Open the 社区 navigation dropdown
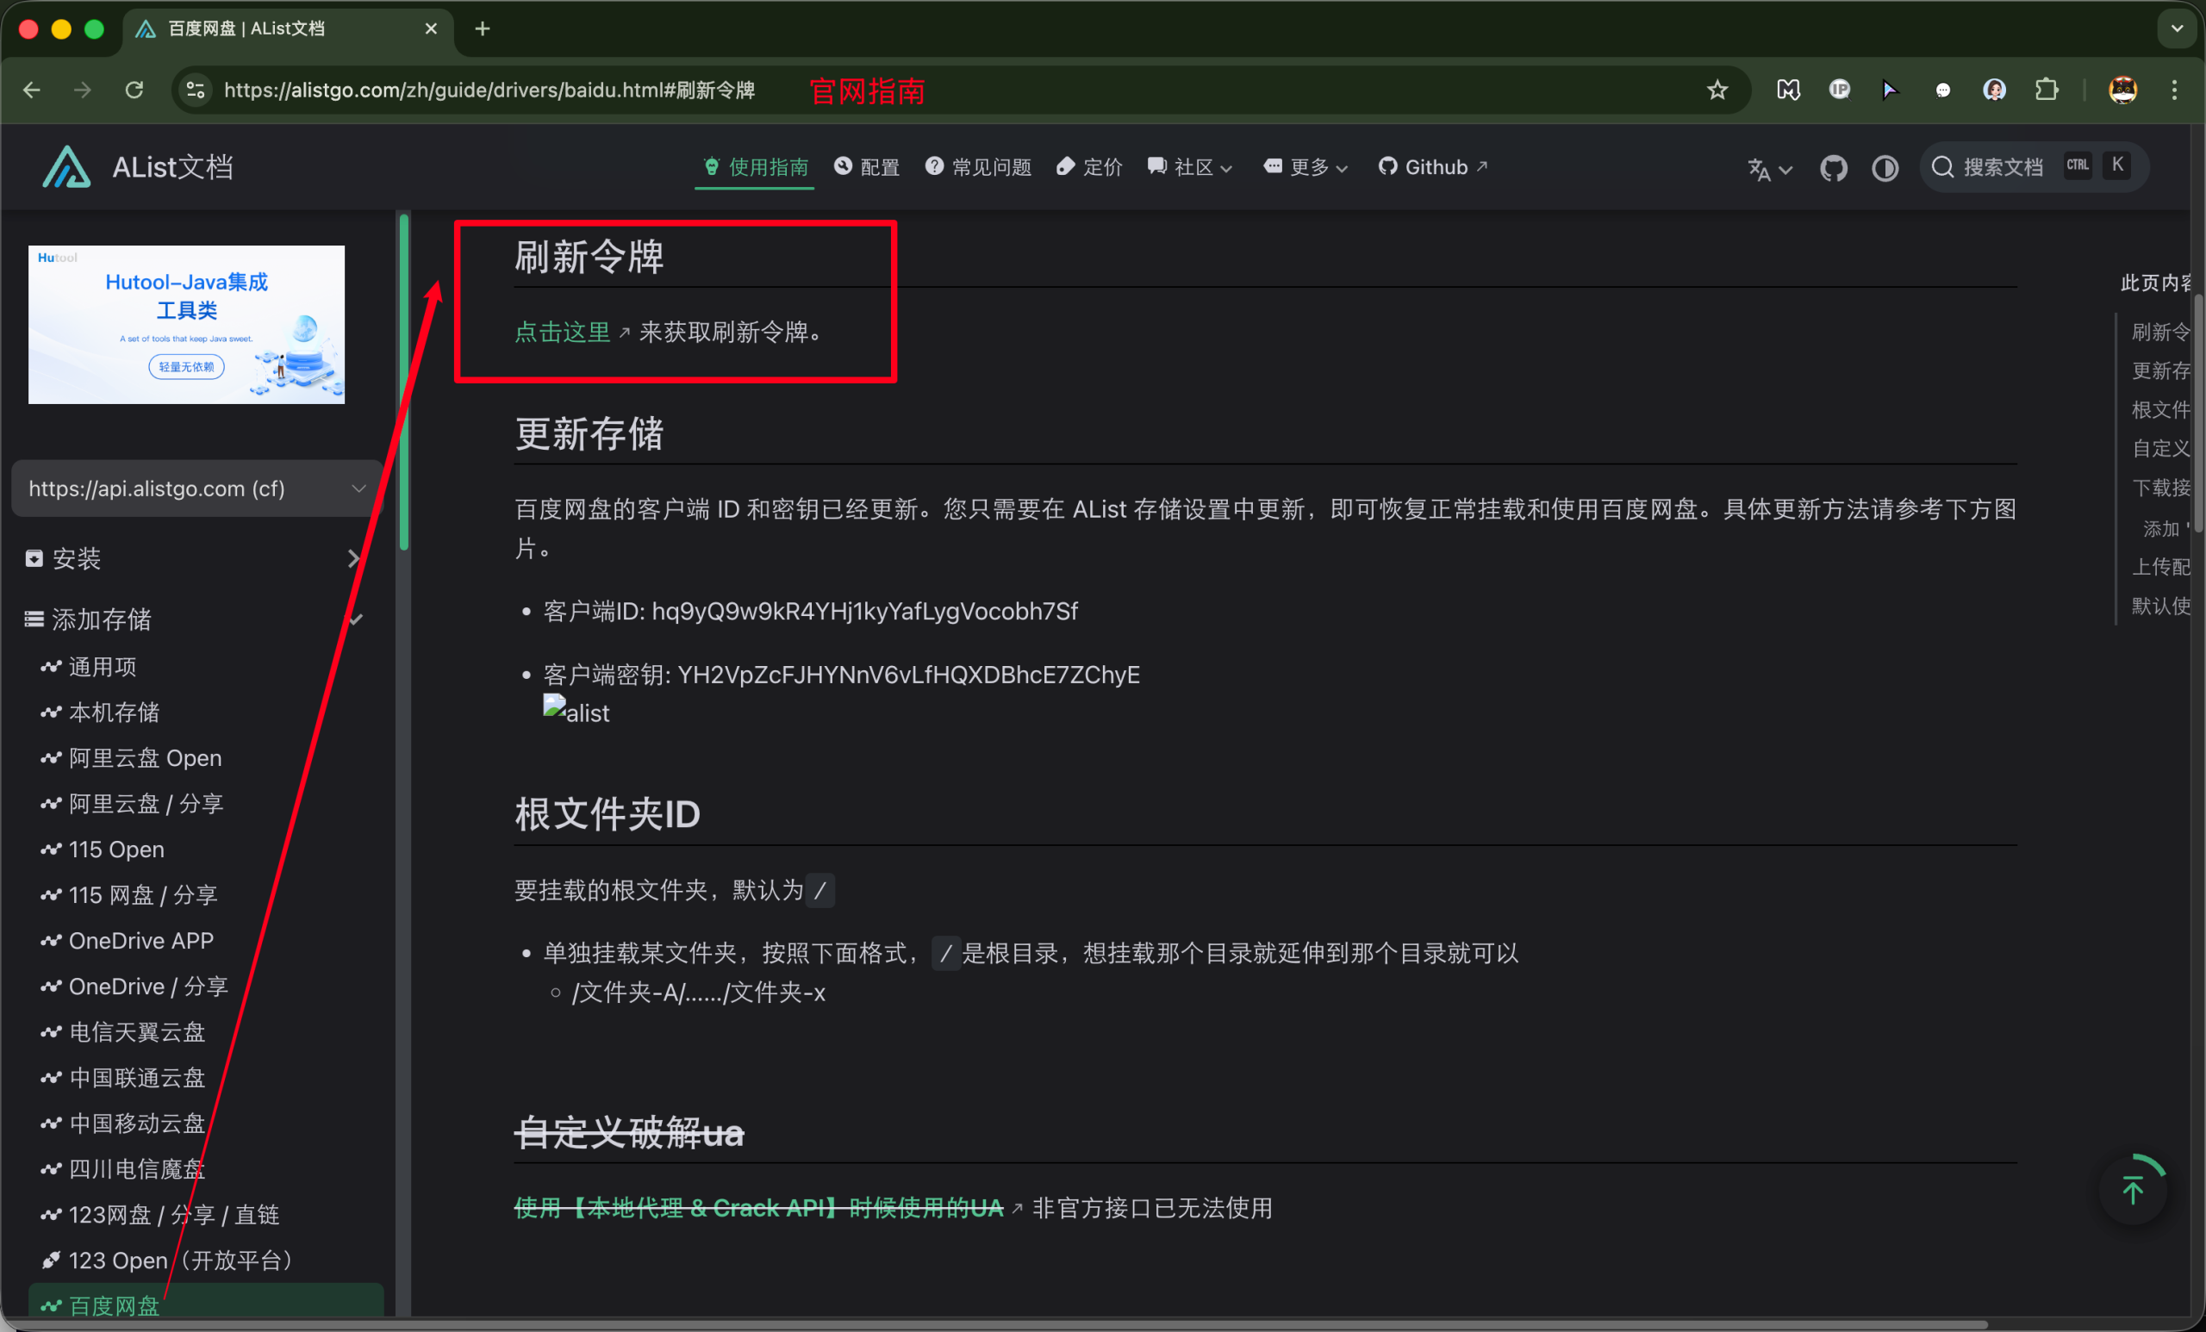Screen dimensions: 2206x1332 [x=1190, y=167]
